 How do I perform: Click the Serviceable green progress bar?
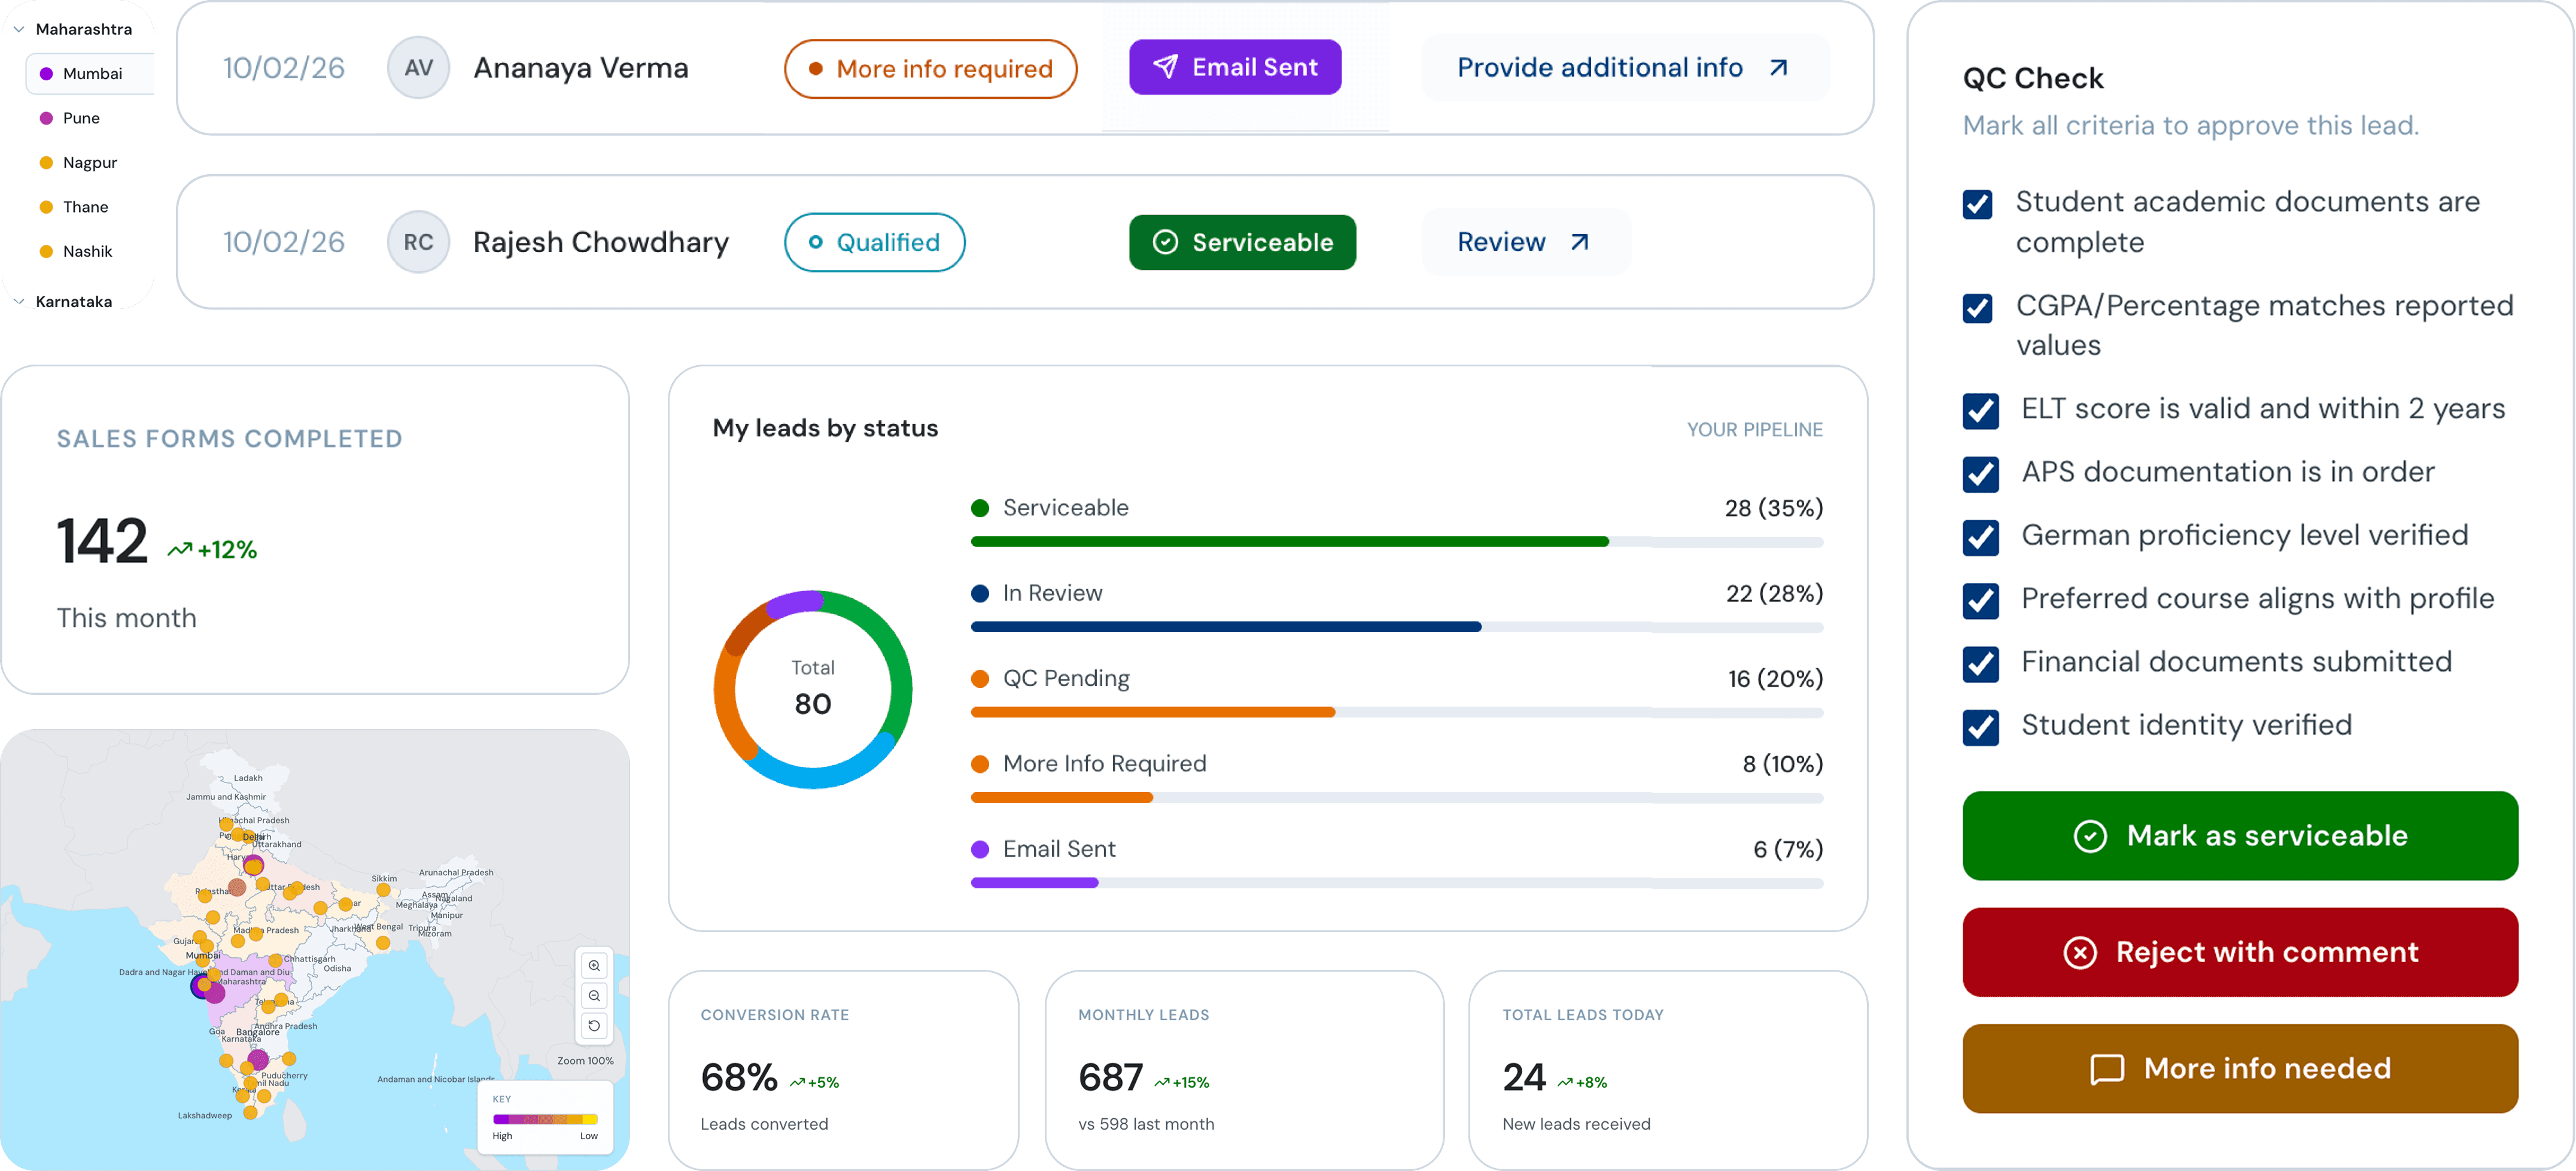[1289, 541]
